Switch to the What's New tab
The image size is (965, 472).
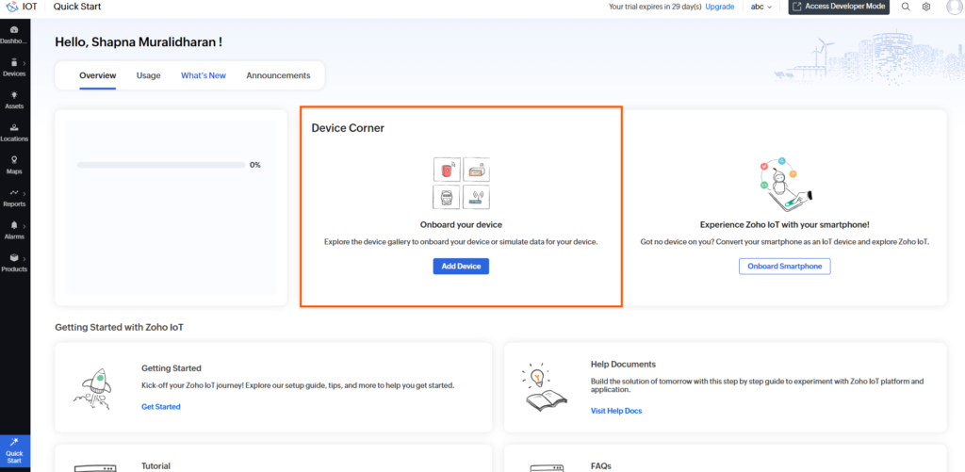click(x=204, y=75)
